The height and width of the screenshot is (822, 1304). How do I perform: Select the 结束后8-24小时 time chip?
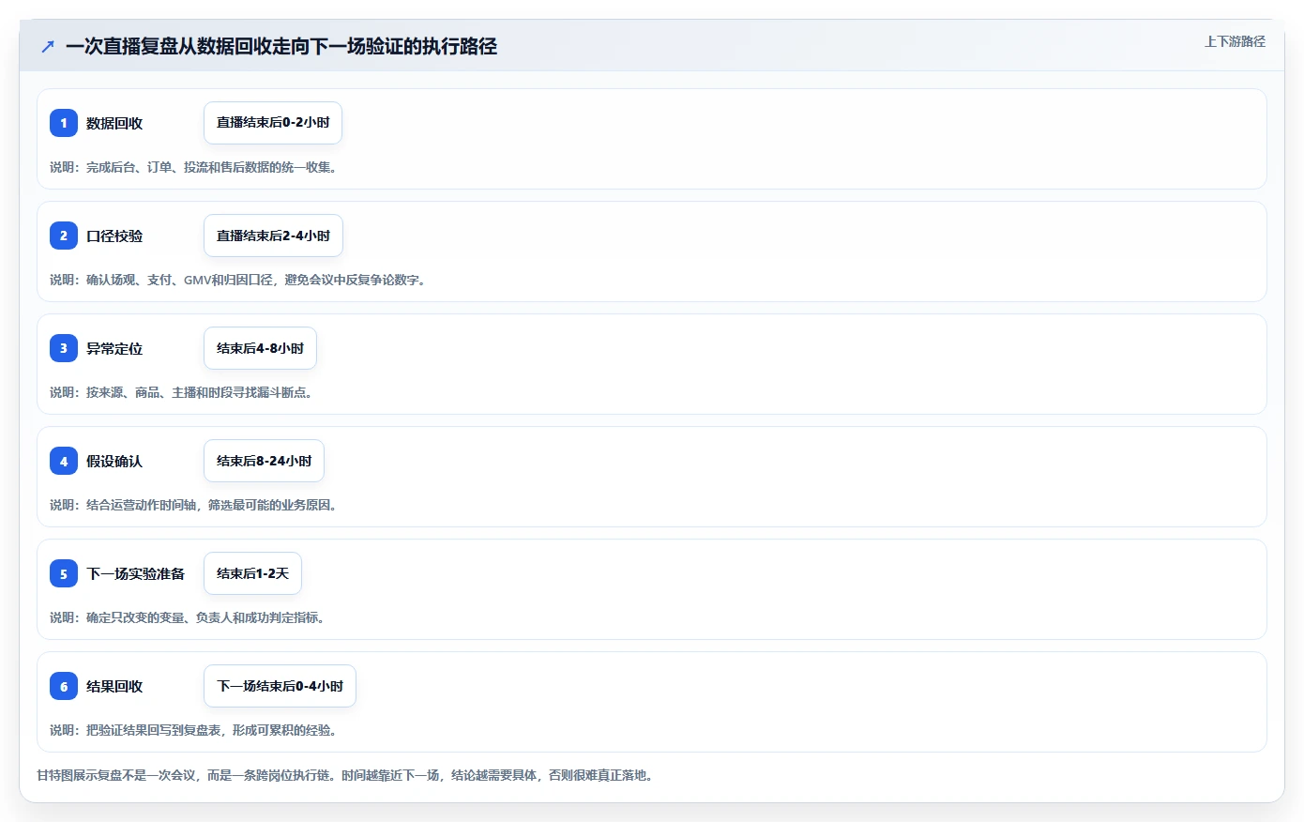click(264, 461)
